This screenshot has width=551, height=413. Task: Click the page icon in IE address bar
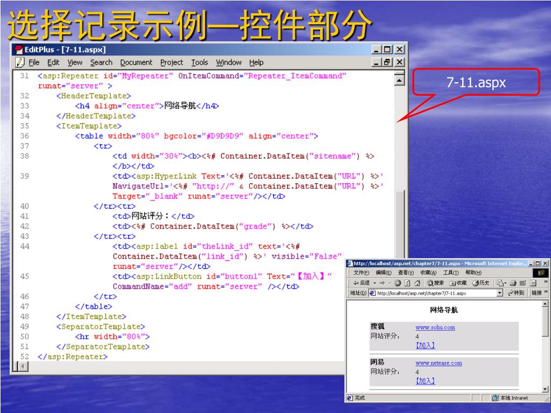point(372,293)
